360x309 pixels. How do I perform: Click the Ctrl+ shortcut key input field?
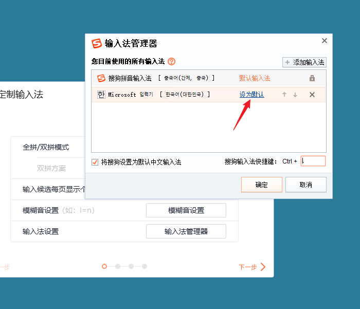pos(313,161)
